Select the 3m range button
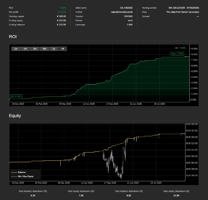 coord(35,49)
